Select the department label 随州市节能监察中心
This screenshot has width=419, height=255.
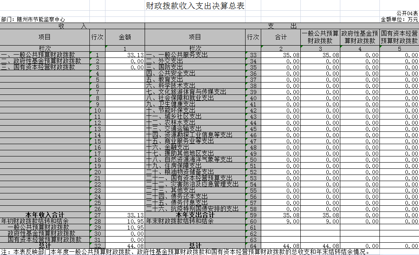coord(33,19)
